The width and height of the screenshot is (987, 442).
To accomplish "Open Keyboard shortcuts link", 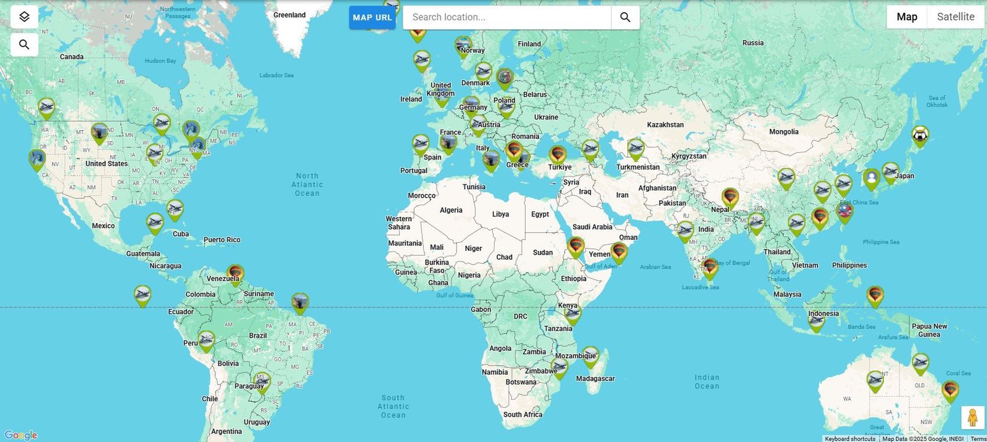I will tap(850, 438).
